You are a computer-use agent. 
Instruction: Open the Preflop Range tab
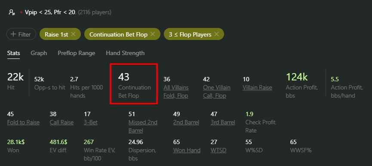[77, 53]
